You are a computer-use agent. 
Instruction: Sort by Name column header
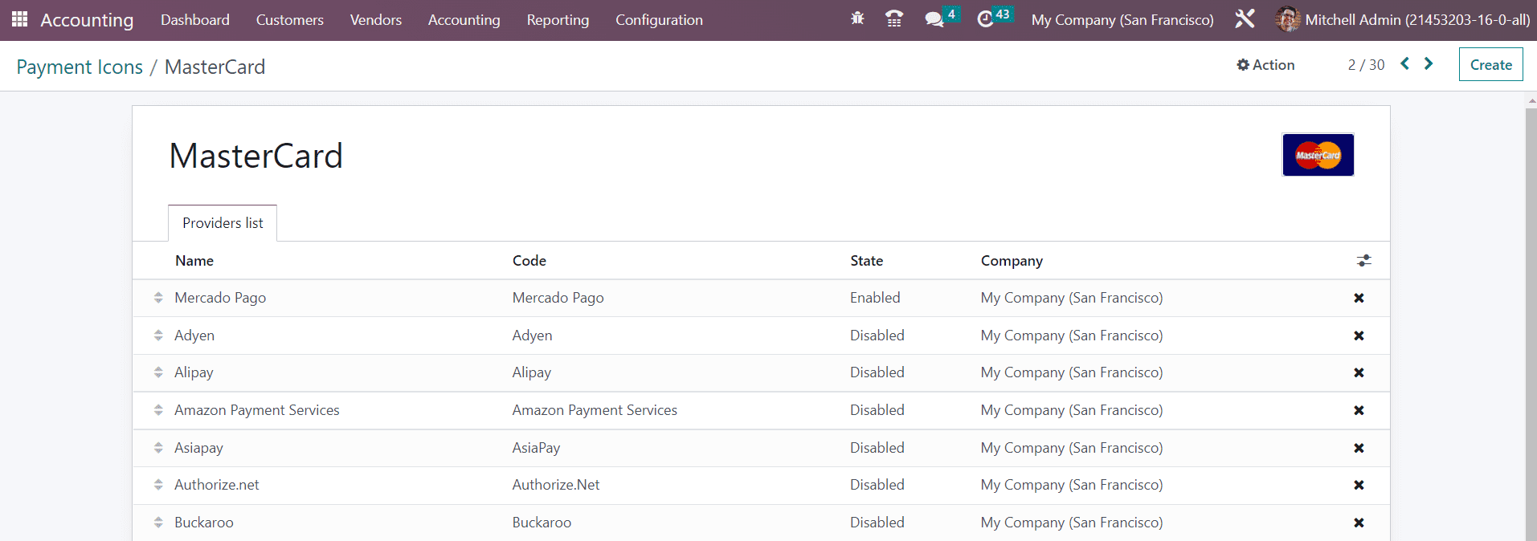coord(194,261)
